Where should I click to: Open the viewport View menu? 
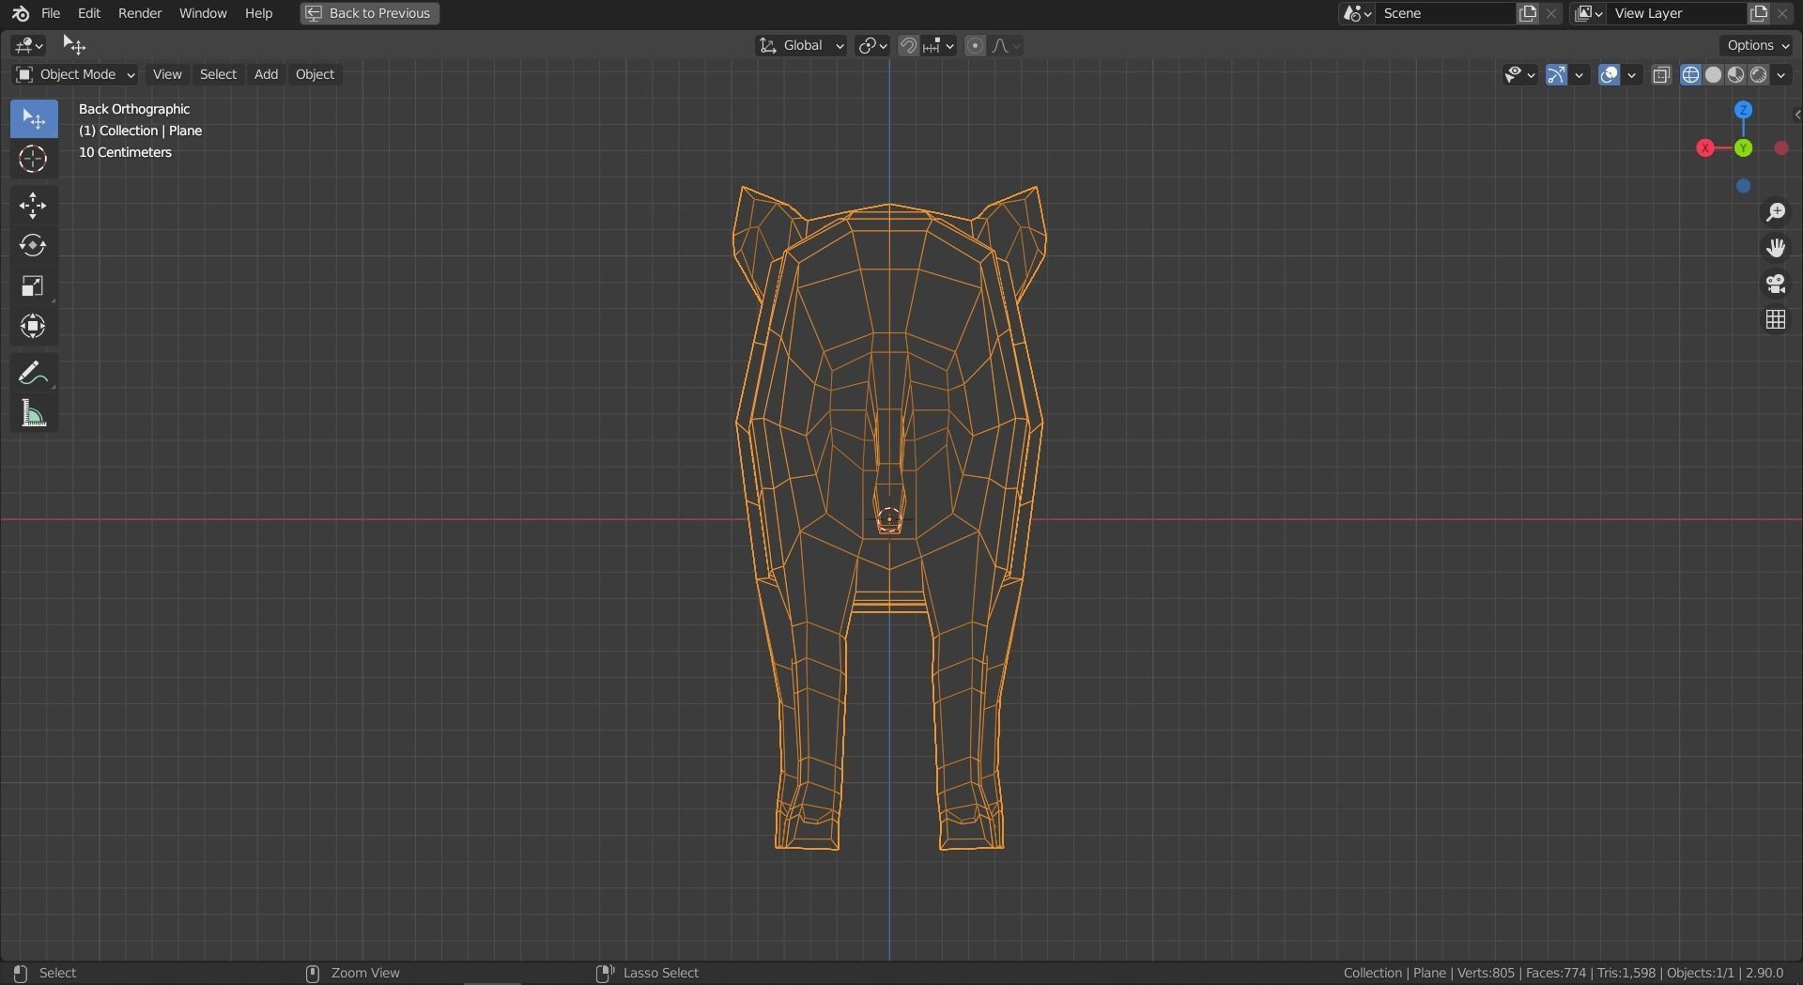pos(167,74)
